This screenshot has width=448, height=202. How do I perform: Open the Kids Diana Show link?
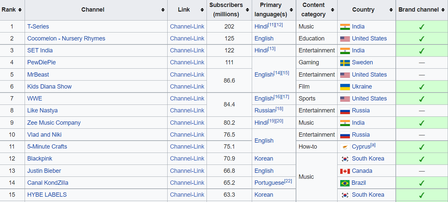click(x=50, y=87)
